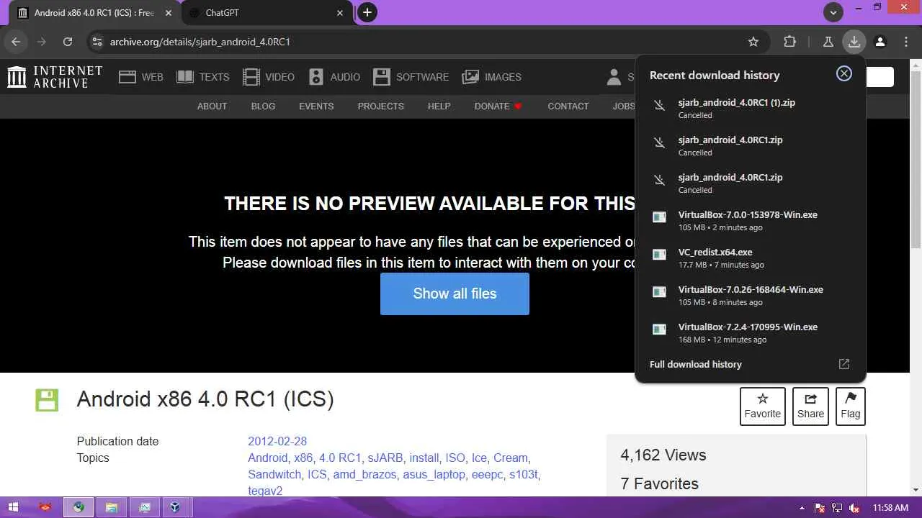Open the HELP link
922x518 pixels.
pos(439,106)
